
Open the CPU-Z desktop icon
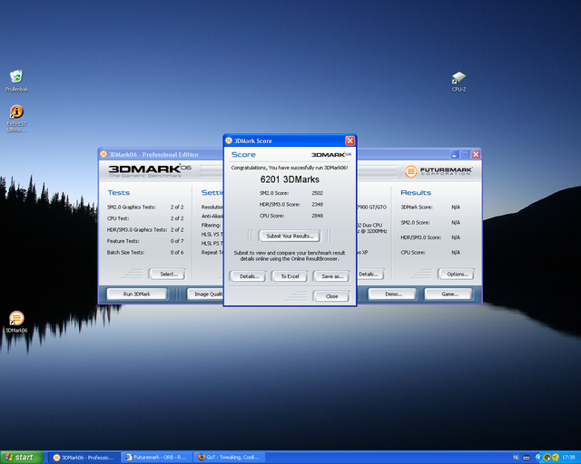pyautogui.click(x=458, y=79)
